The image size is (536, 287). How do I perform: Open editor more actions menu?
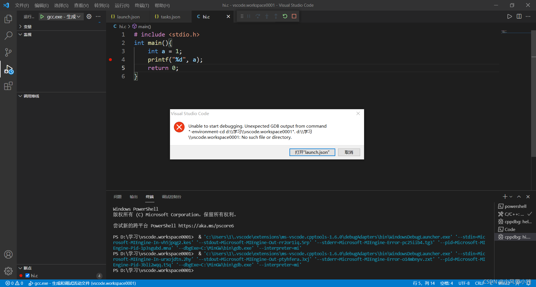point(528,16)
